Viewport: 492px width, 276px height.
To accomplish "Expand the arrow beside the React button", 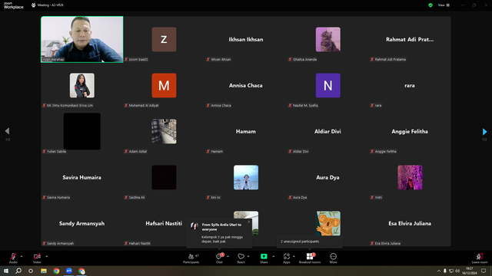I will (x=248, y=256).
